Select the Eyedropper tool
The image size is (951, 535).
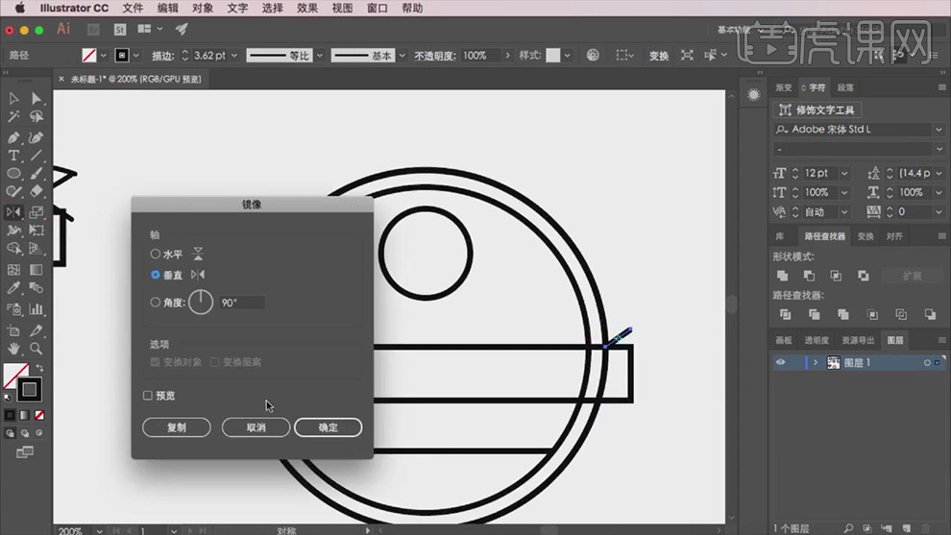(14, 288)
